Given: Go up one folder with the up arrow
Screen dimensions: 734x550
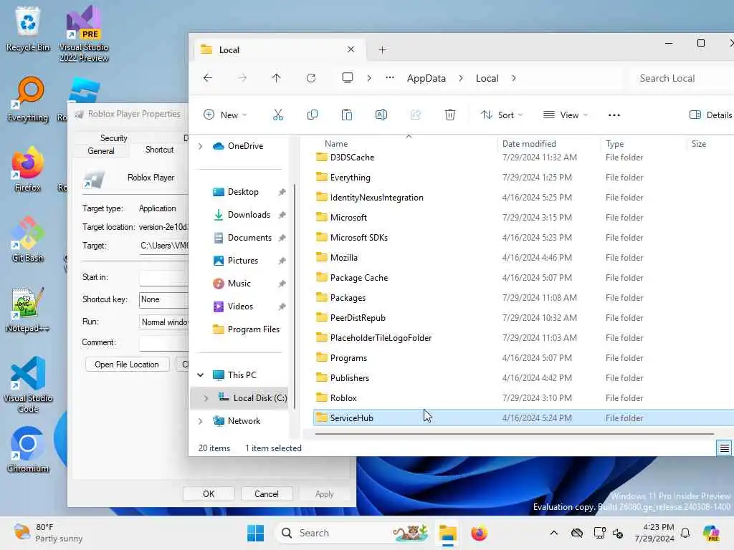Looking at the screenshot, I should tap(276, 78).
